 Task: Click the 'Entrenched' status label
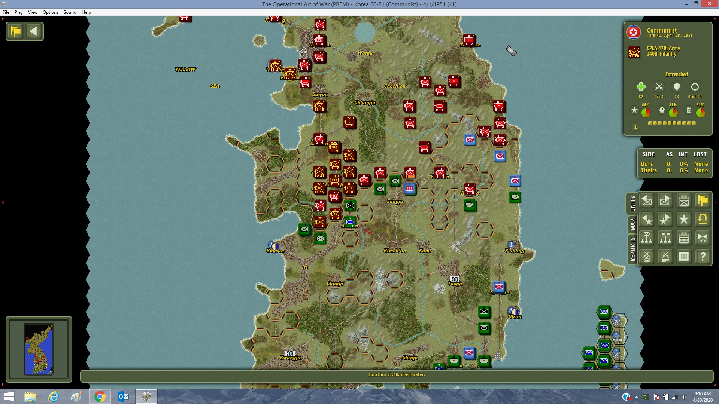coord(676,74)
